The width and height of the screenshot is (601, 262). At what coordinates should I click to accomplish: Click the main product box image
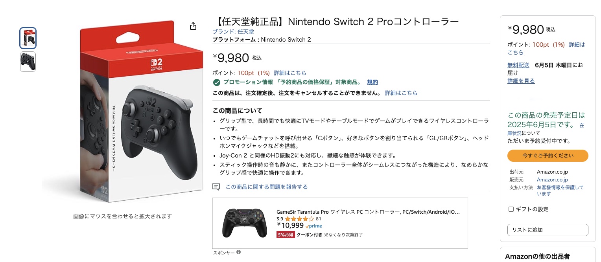(123, 114)
